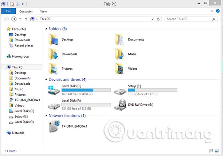The width and height of the screenshot is (223, 156).
Task: Open the address bar history dropdown
Action: click(x=153, y=19)
